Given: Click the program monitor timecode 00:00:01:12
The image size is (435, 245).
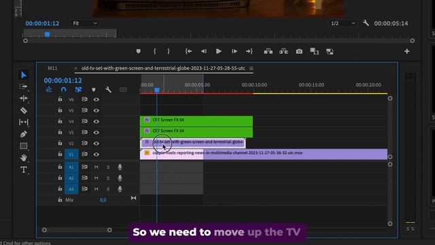Looking at the screenshot, I should click(42, 24).
